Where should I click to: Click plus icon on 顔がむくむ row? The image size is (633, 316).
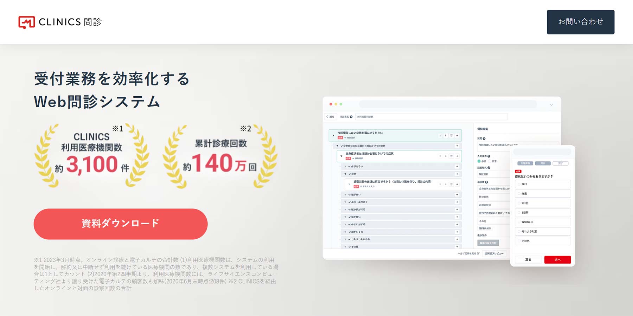[457, 232]
